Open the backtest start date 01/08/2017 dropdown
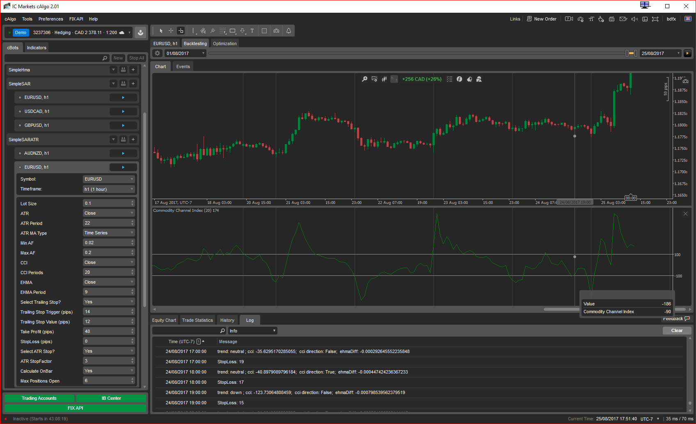Viewport: 696px width, 424px height. pos(185,53)
